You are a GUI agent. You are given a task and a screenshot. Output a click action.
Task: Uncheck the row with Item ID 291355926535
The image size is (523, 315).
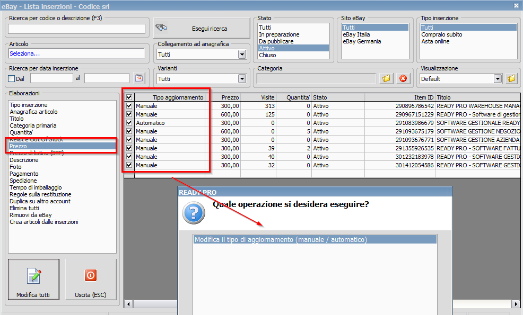(x=129, y=148)
